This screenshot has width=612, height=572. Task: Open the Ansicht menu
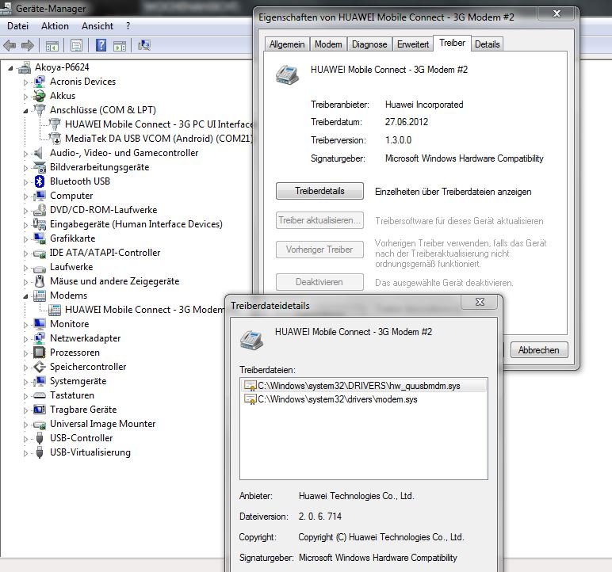(98, 26)
